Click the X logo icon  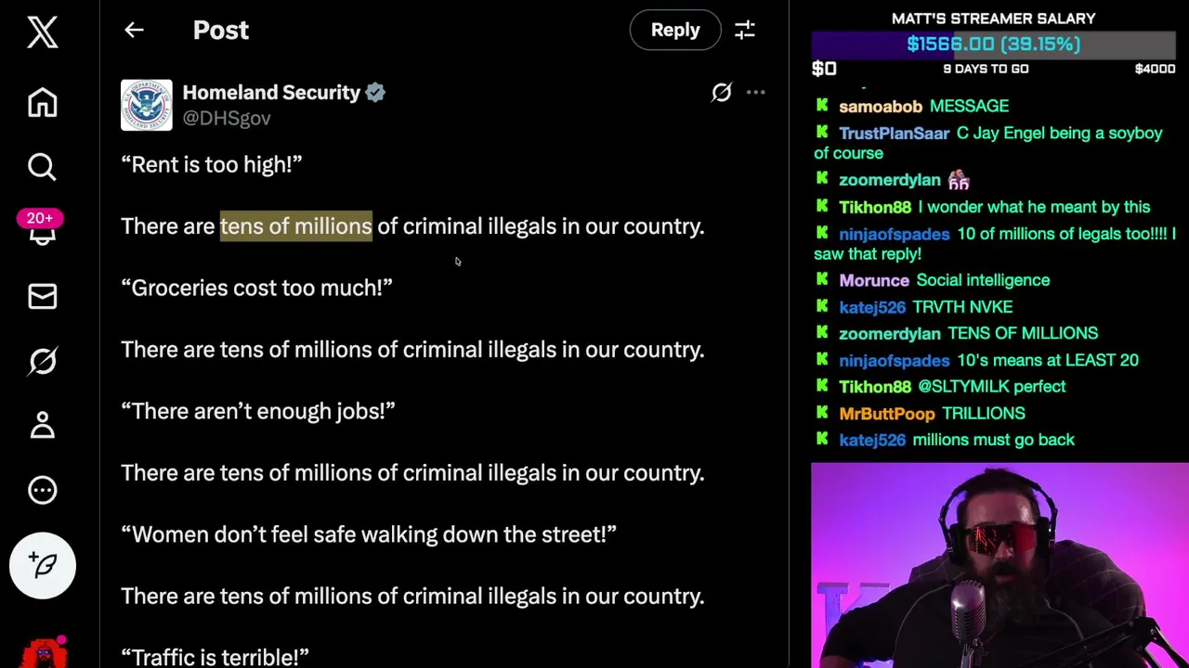(x=43, y=32)
